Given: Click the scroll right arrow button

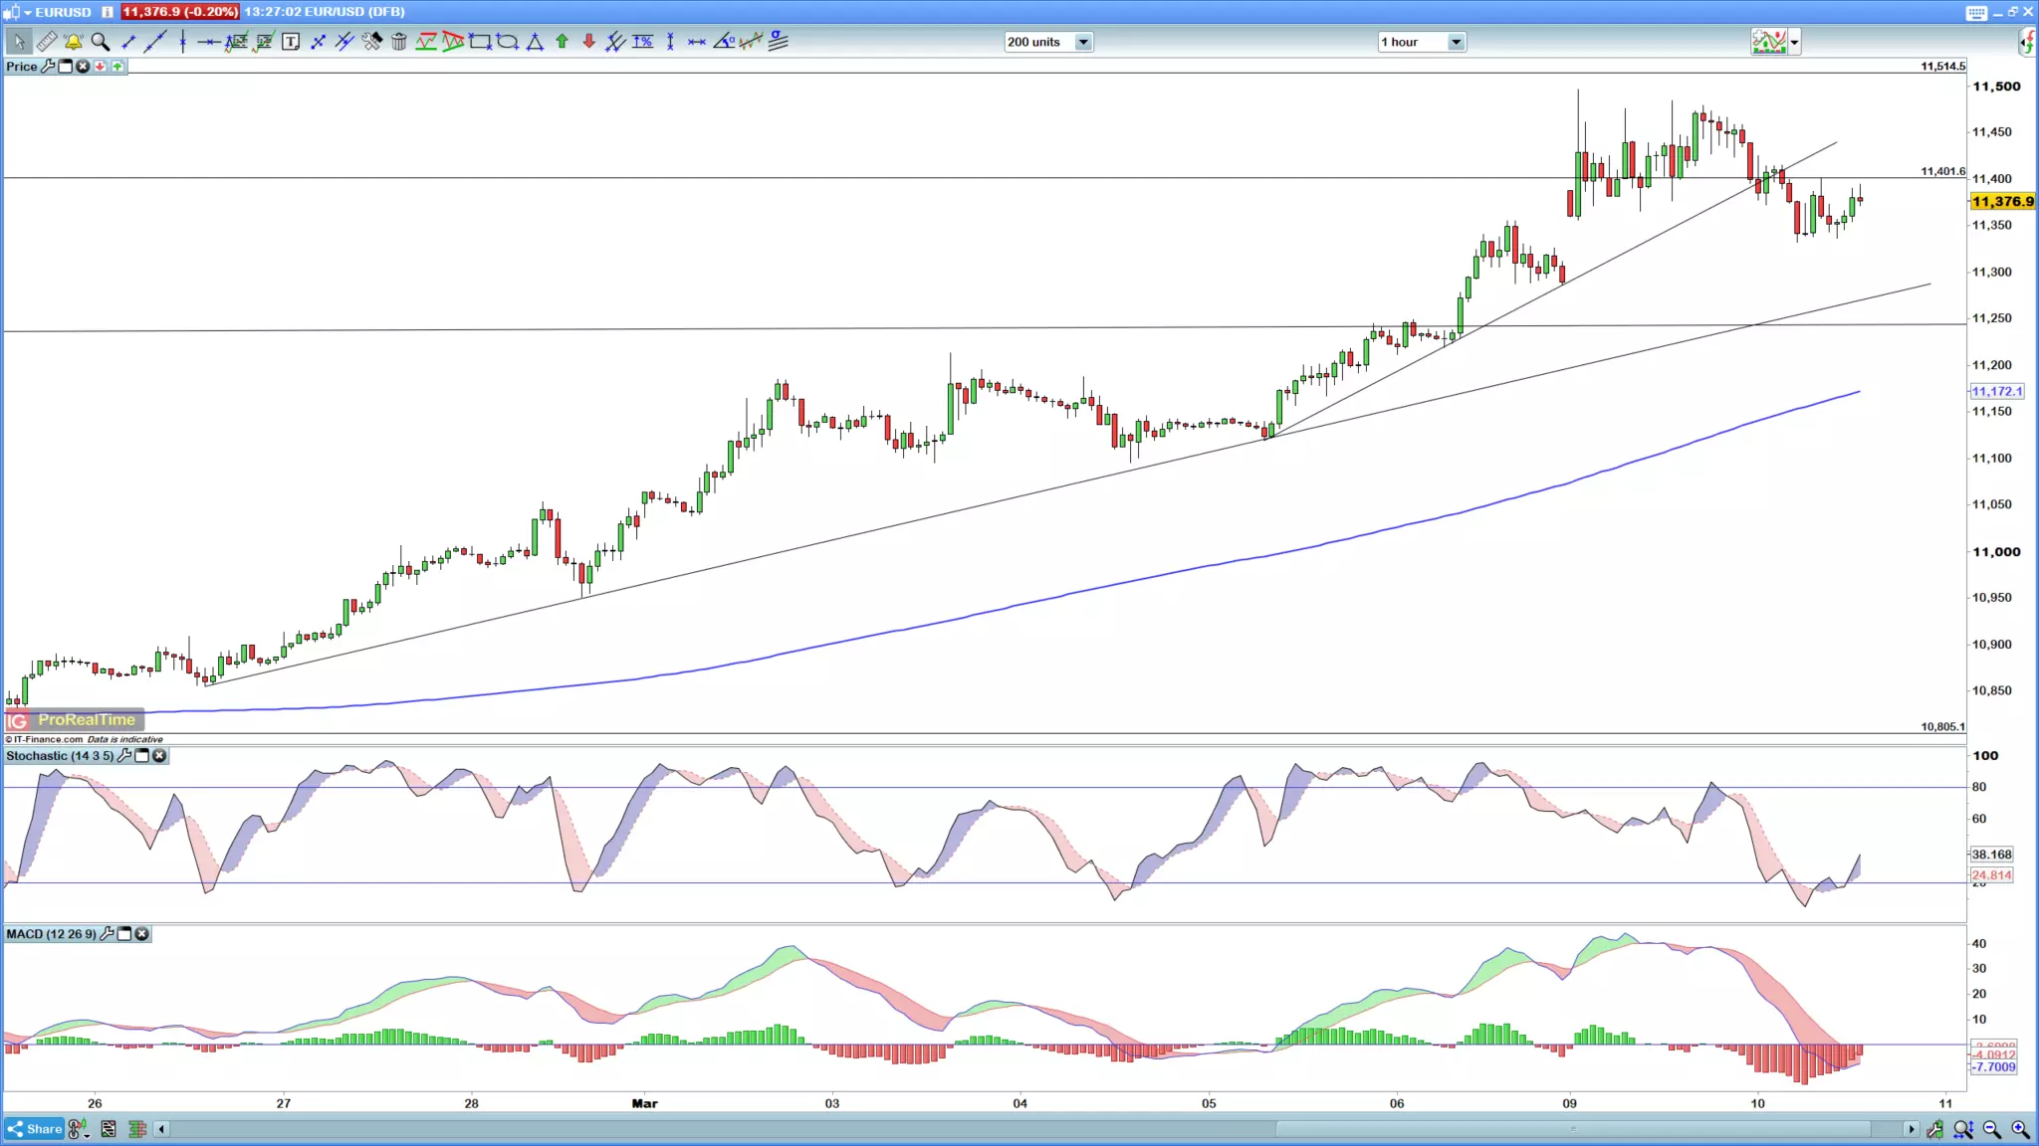Looking at the screenshot, I should pyautogui.click(x=1911, y=1129).
